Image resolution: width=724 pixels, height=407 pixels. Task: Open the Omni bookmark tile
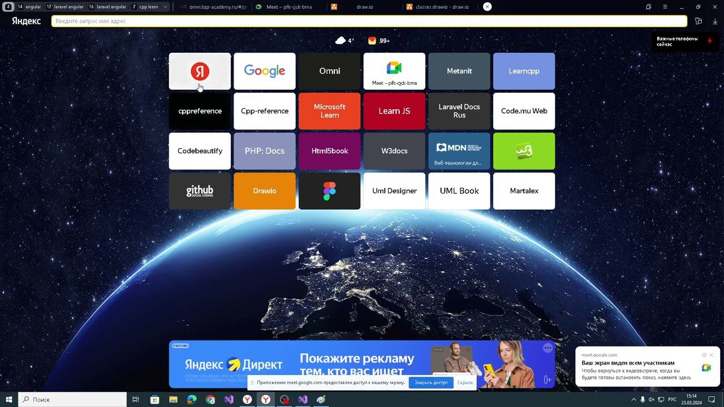[x=330, y=71]
